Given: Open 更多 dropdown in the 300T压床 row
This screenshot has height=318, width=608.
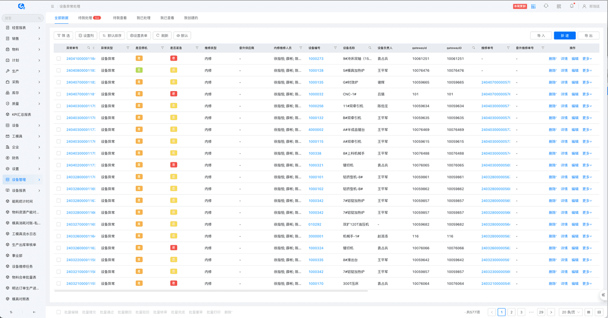Looking at the screenshot, I should click(587, 284).
